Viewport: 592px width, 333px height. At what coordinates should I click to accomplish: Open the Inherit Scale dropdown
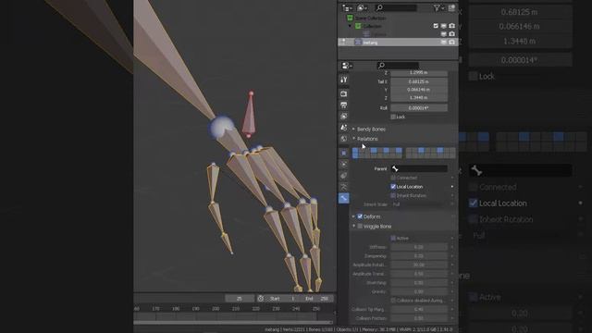pyautogui.click(x=419, y=204)
